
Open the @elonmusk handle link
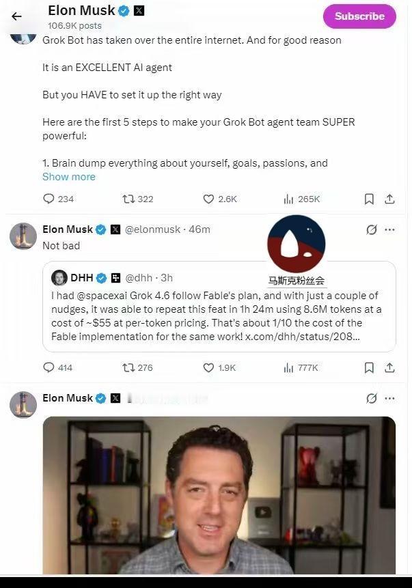[152, 229]
